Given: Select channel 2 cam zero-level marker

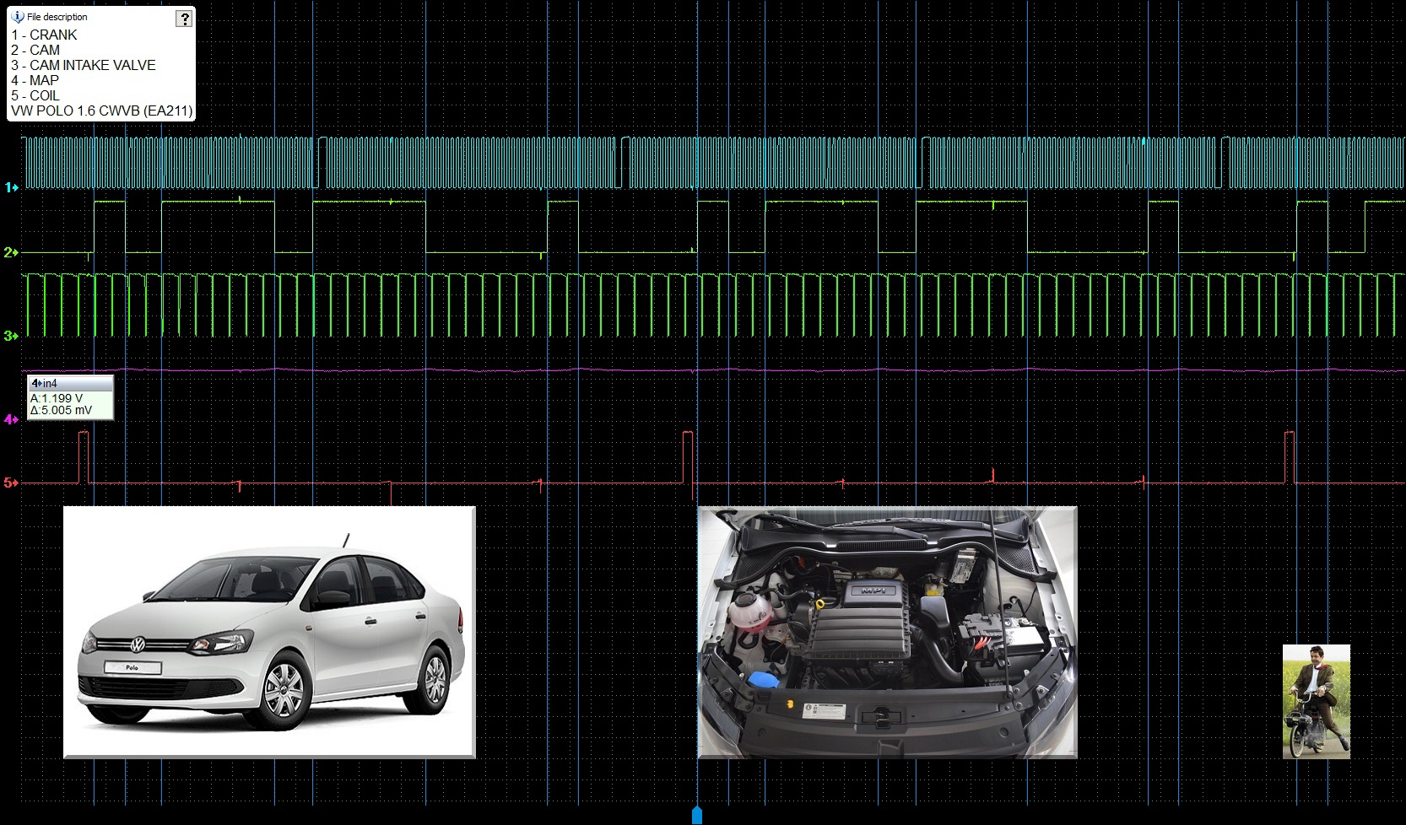Looking at the screenshot, I should pos(11,252).
